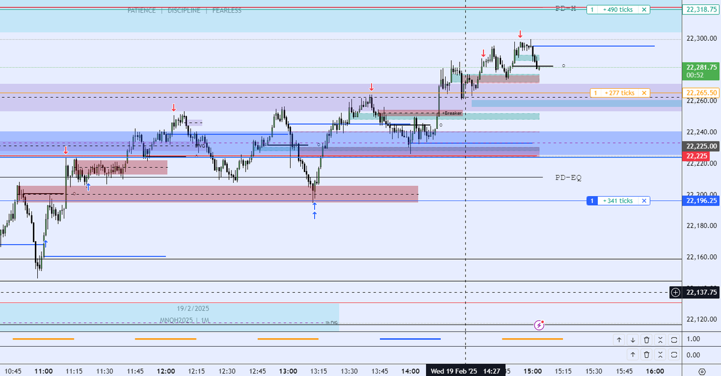Viewport: 721px width, 376px height.
Task: Click the 1.00 pane scale value
Action: coord(693,339)
